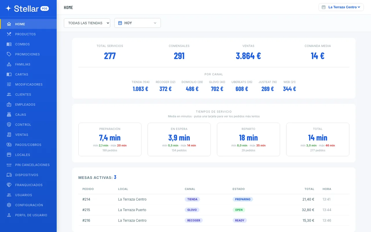Click the Dispositivos devices icon
The image size is (371, 232).
9,175
